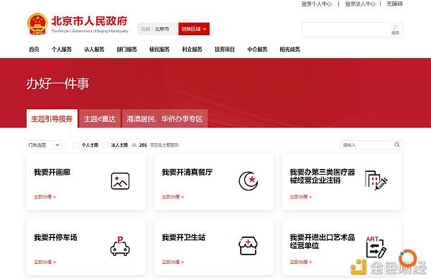Viewport: 431px width, 279px height.
Task: Switch to the 主题引导服务 tab
Action: [52, 119]
